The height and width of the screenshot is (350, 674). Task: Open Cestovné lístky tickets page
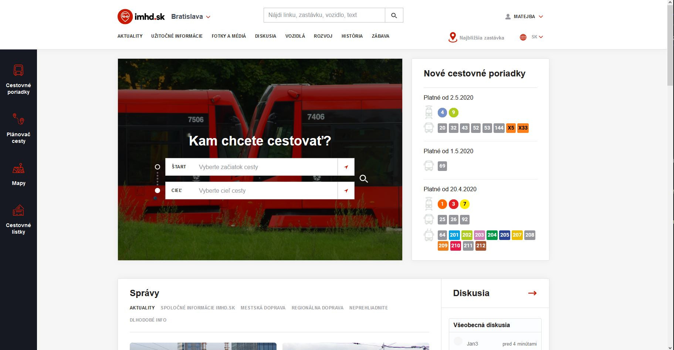(x=18, y=220)
